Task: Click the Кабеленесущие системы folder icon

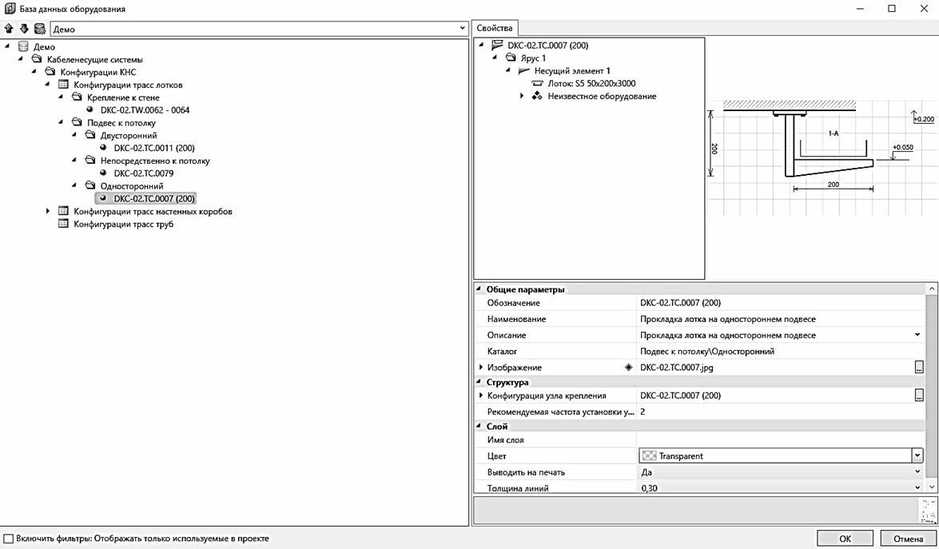Action: point(36,60)
